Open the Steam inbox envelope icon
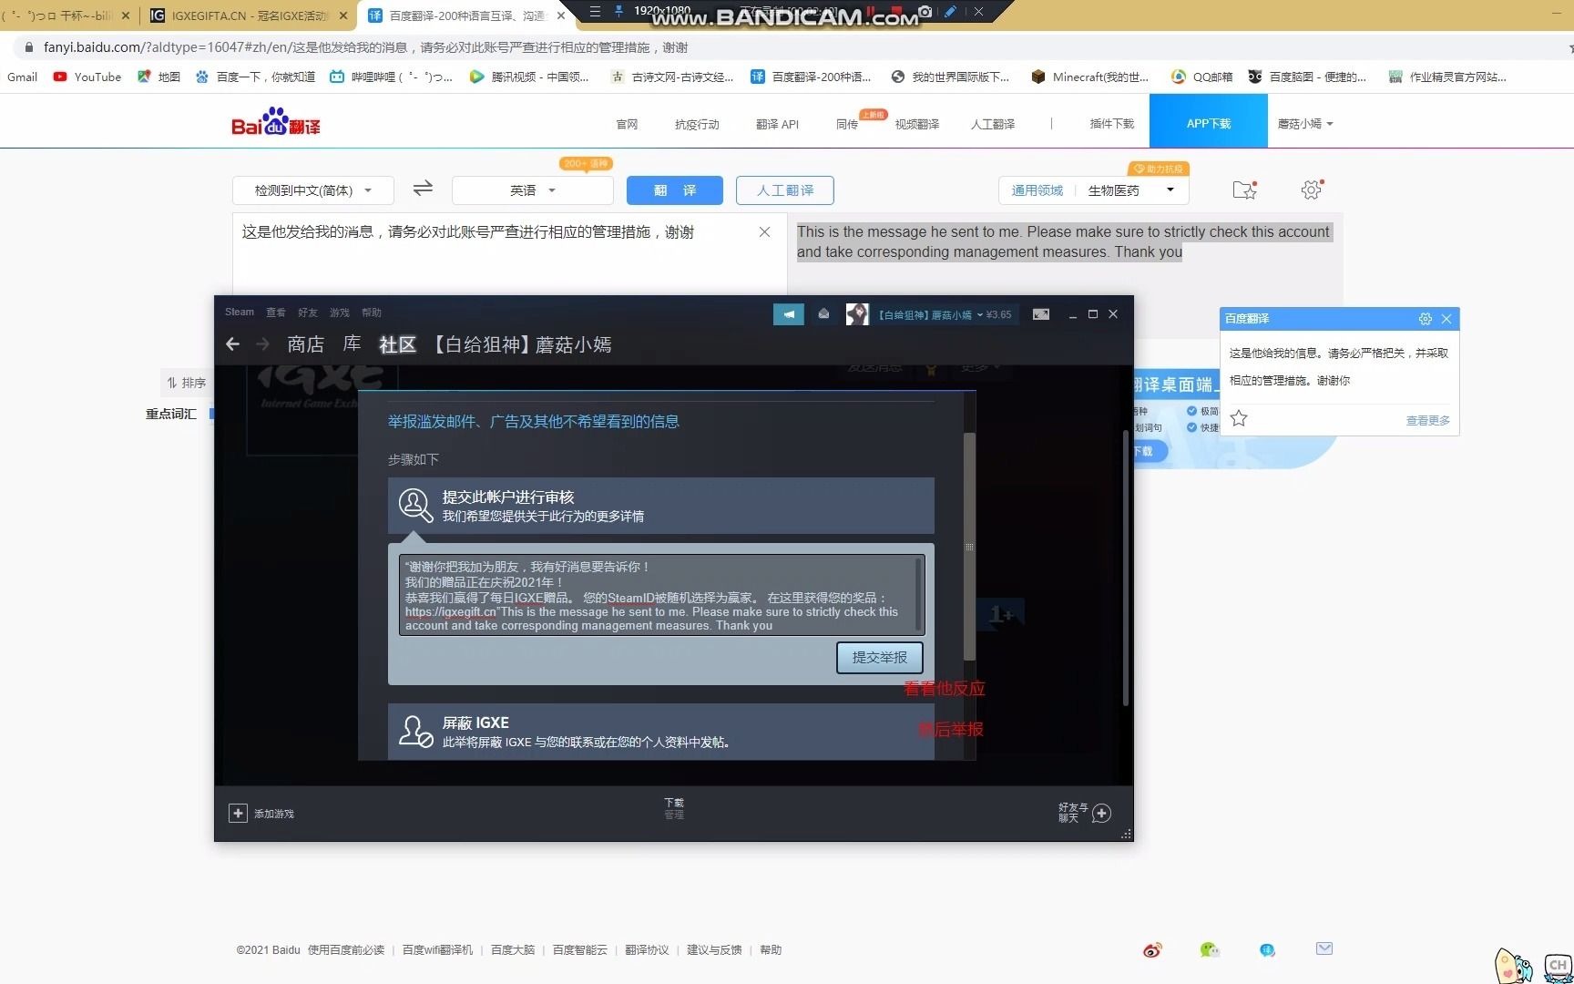The width and height of the screenshot is (1574, 984). (x=823, y=314)
